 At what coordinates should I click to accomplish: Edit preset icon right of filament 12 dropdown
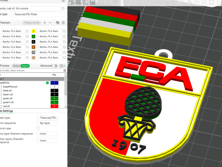pos(64,58)
